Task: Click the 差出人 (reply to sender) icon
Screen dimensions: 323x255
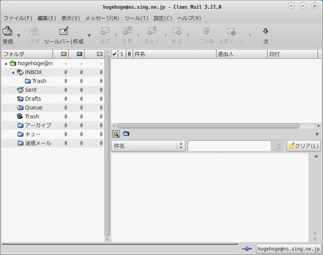Action: [152, 31]
